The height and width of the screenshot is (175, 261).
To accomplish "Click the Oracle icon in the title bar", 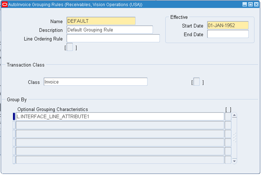I will [x=5, y=4].
